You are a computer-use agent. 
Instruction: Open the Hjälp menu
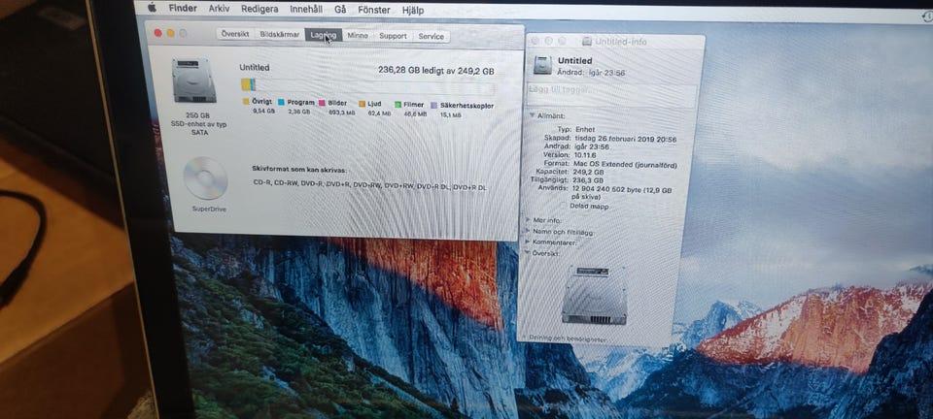[x=414, y=11]
